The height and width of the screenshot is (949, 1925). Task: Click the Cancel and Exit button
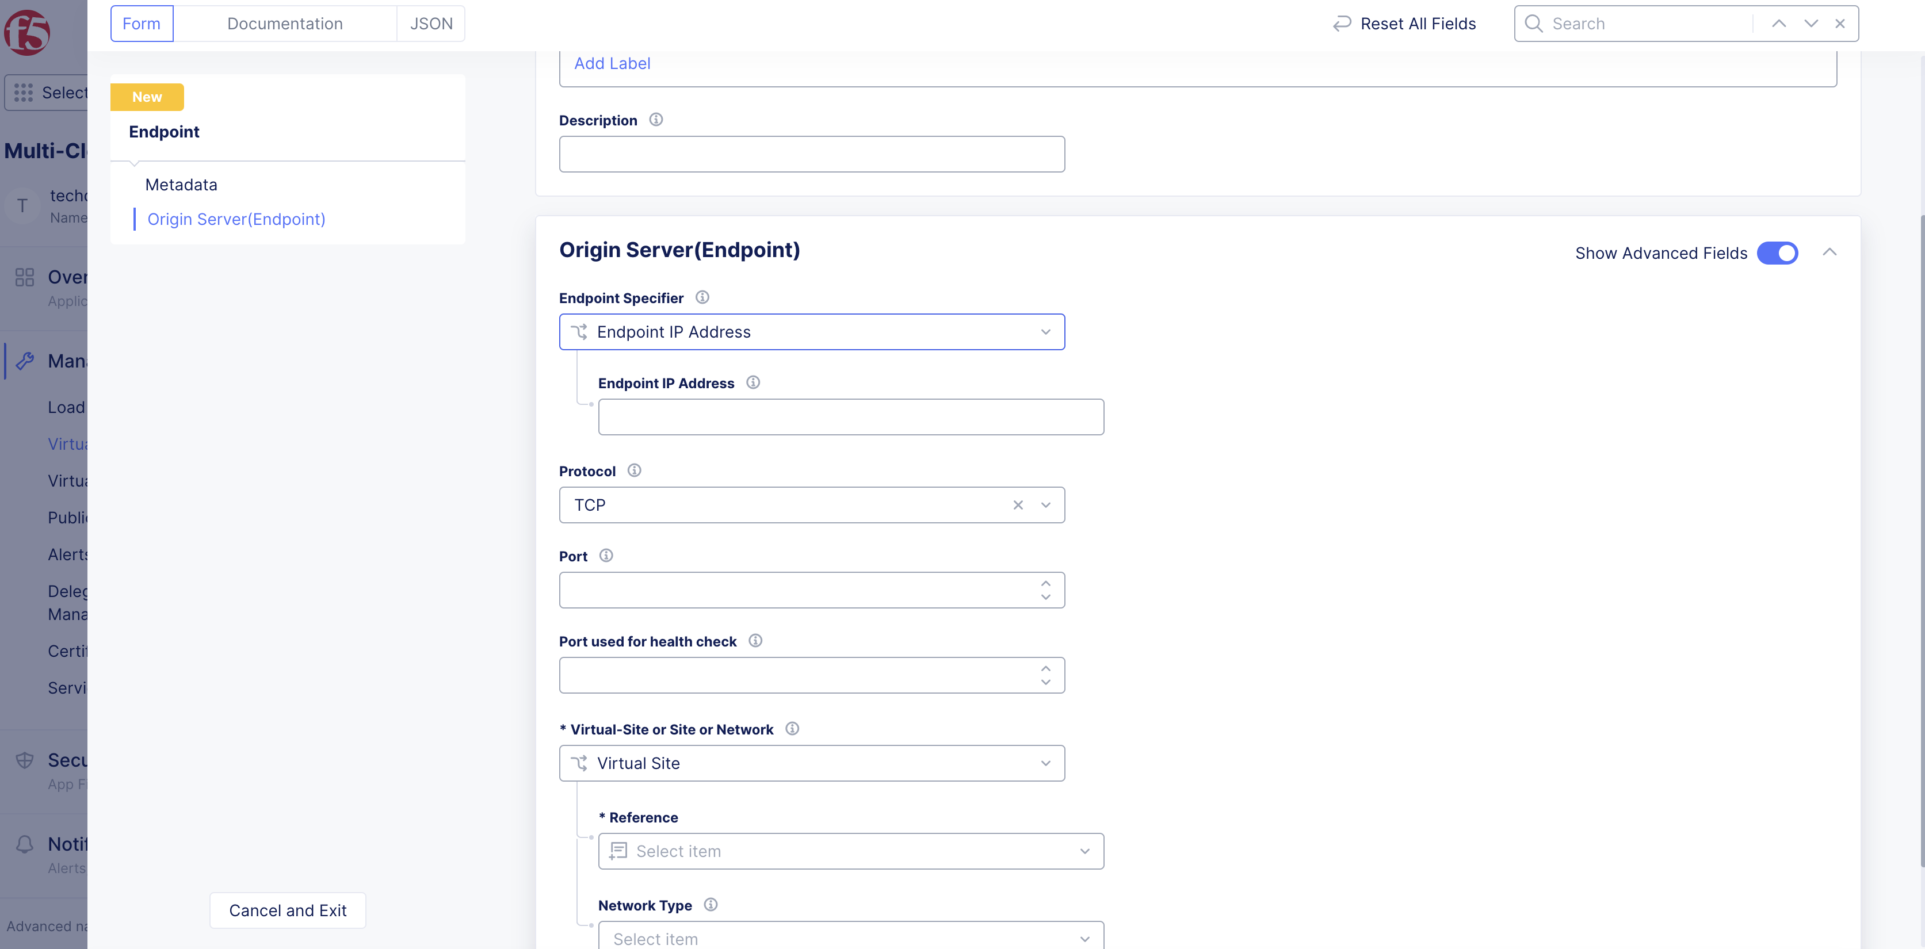coord(287,910)
